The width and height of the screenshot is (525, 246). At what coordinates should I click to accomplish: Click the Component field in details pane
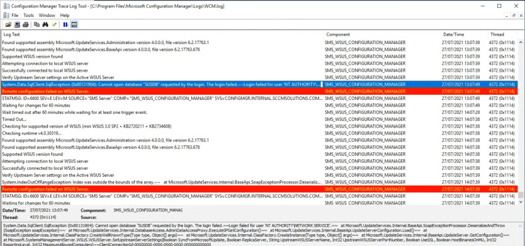point(160,210)
